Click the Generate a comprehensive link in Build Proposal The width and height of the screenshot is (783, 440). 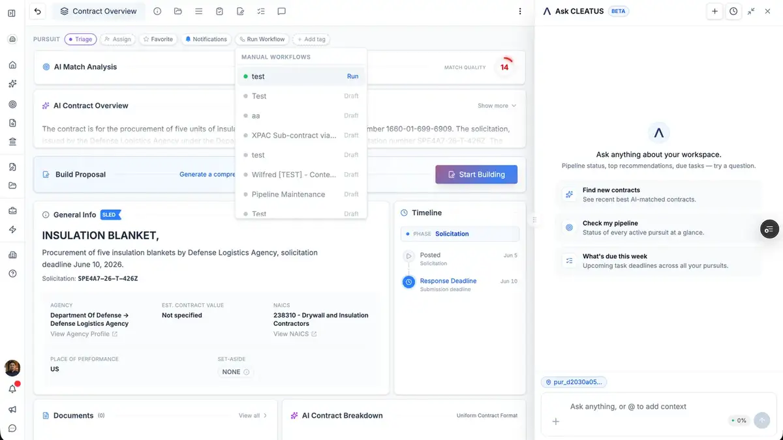tap(207, 174)
